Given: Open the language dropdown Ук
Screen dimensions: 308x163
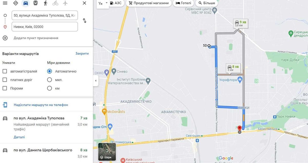Looking at the screenshot, I should 103,3.
